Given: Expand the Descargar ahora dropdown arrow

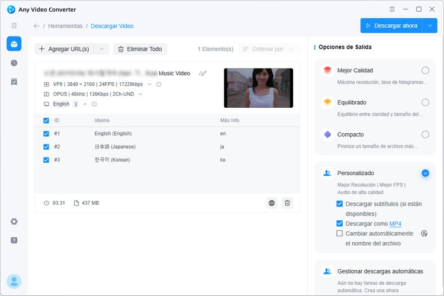Looking at the screenshot, I should (430, 25).
